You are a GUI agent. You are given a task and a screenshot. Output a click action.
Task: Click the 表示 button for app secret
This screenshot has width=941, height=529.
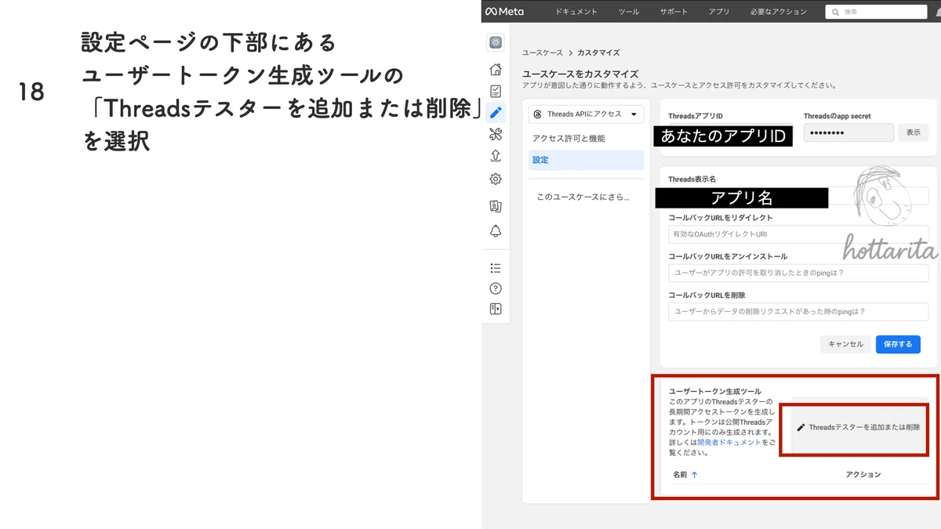tap(913, 132)
